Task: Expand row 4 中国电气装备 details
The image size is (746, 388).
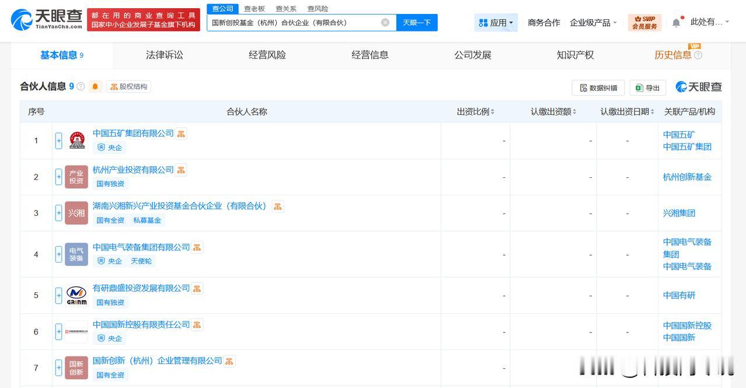Action: tap(58, 254)
